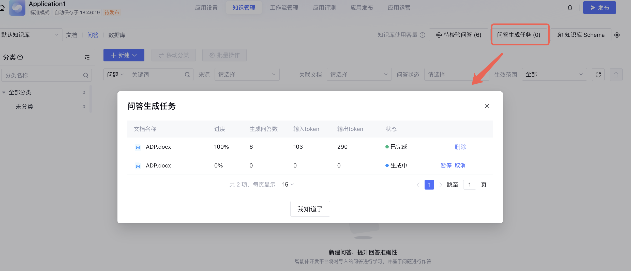Screen dimensions: 631x271
Task: Click 删除 for the completed ADP.docx task
Action: click(460, 147)
